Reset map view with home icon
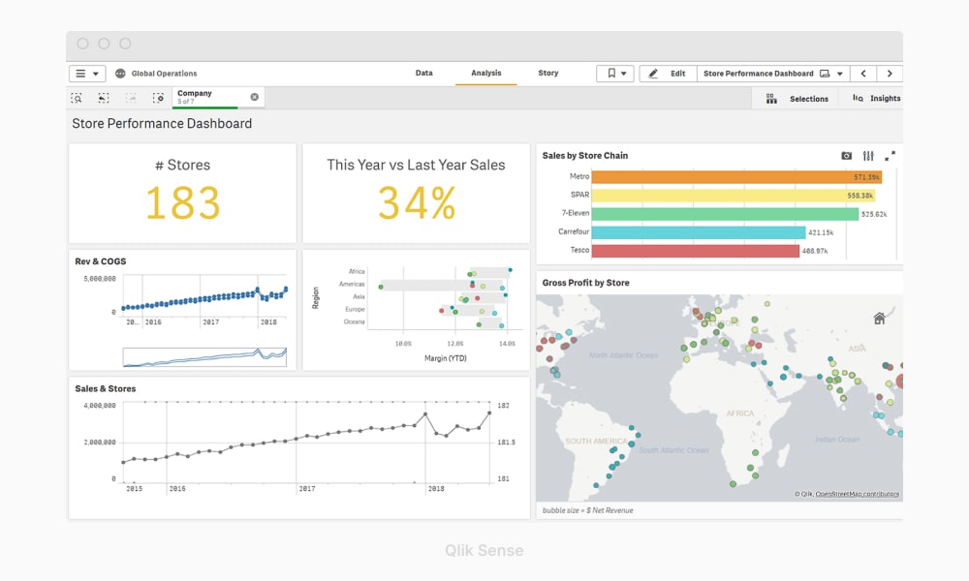969x581 pixels. (880, 319)
